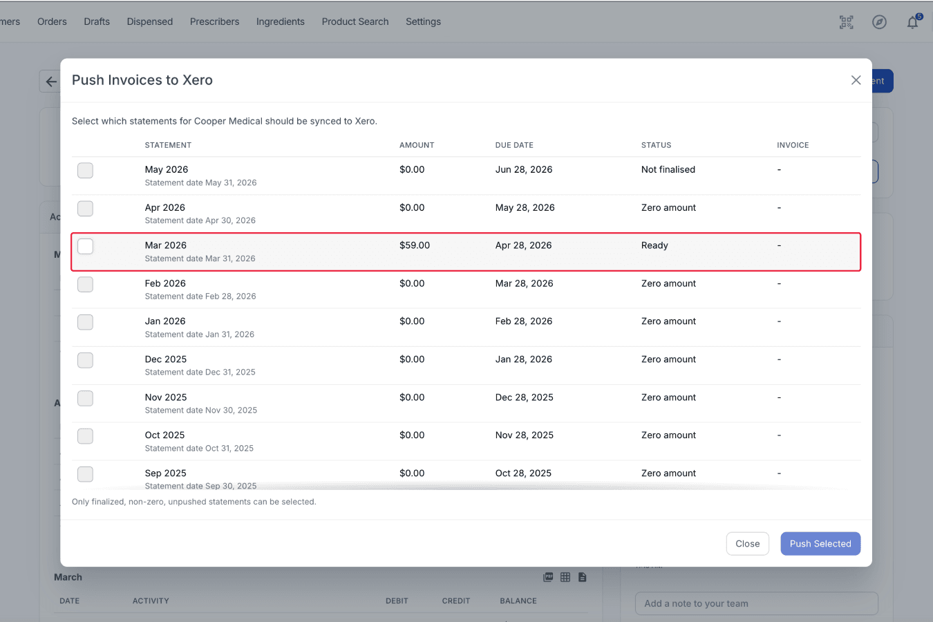Click the DUE DATE column header
The width and height of the screenshot is (933, 622).
pos(514,145)
